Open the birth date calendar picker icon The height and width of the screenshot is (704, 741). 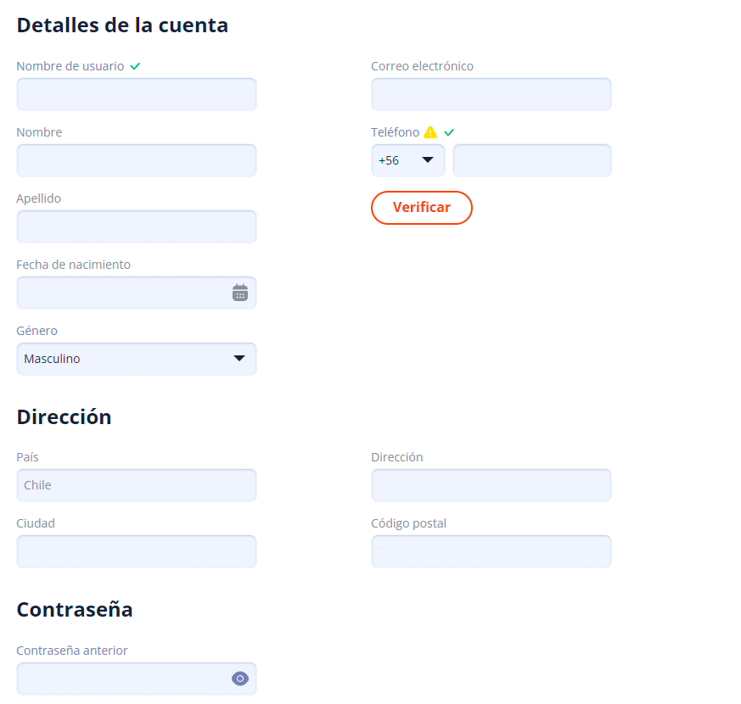tap(240, 293)
